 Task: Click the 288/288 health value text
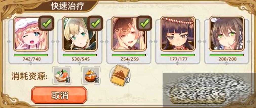click(227, 59)
